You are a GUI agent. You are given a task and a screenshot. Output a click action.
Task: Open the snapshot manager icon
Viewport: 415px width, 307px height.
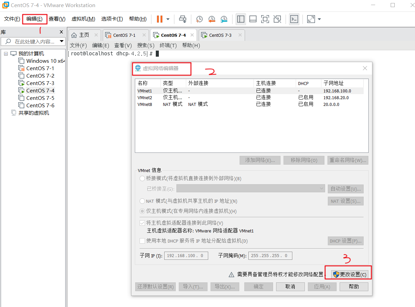(x=224, y=19)
